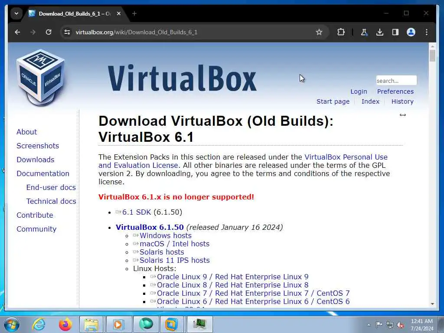The height and width of the screenshot is (333, 444).
Task: Show hidden system tray icons arrow
Action: 369,325
